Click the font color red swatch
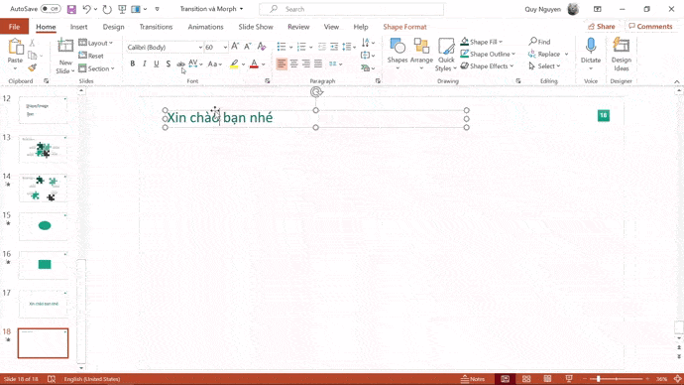This screenshot has height=385, width=684. coord(255,64)
